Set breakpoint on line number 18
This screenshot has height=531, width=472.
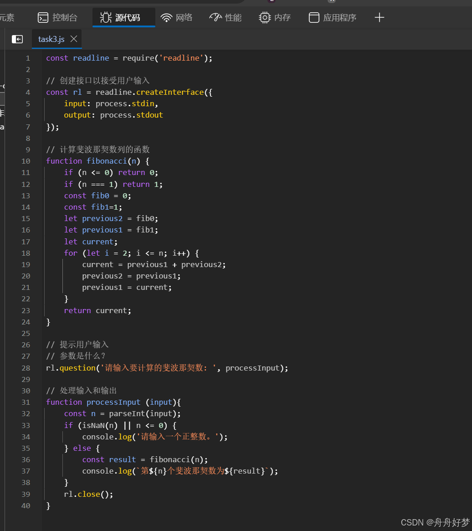pyautogui.click(x=26, y=253)
